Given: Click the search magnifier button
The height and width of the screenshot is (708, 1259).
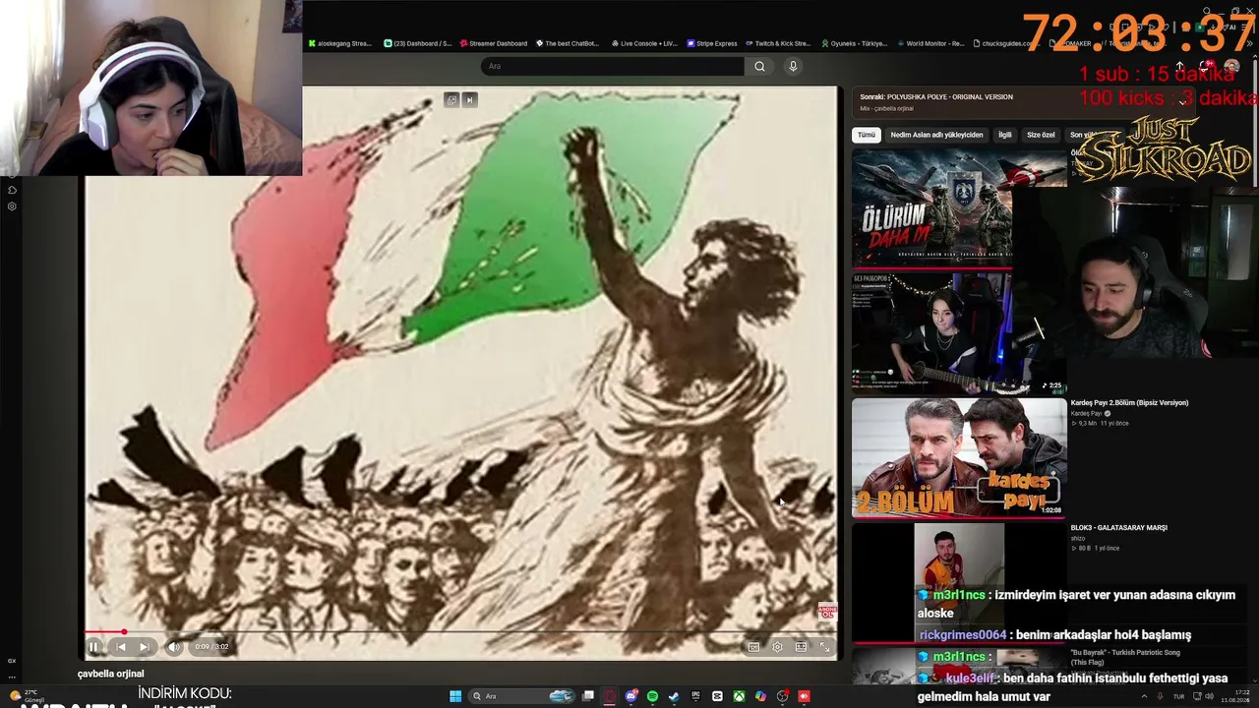Looking at the screenshot, I should [759, 66].
